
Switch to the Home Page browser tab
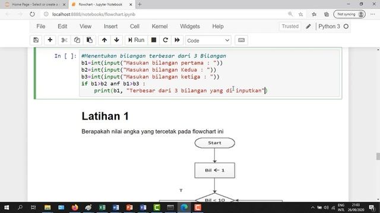[x=35, y=4]
